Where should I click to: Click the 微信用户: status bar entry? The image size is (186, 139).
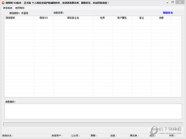tap(57, 136)
